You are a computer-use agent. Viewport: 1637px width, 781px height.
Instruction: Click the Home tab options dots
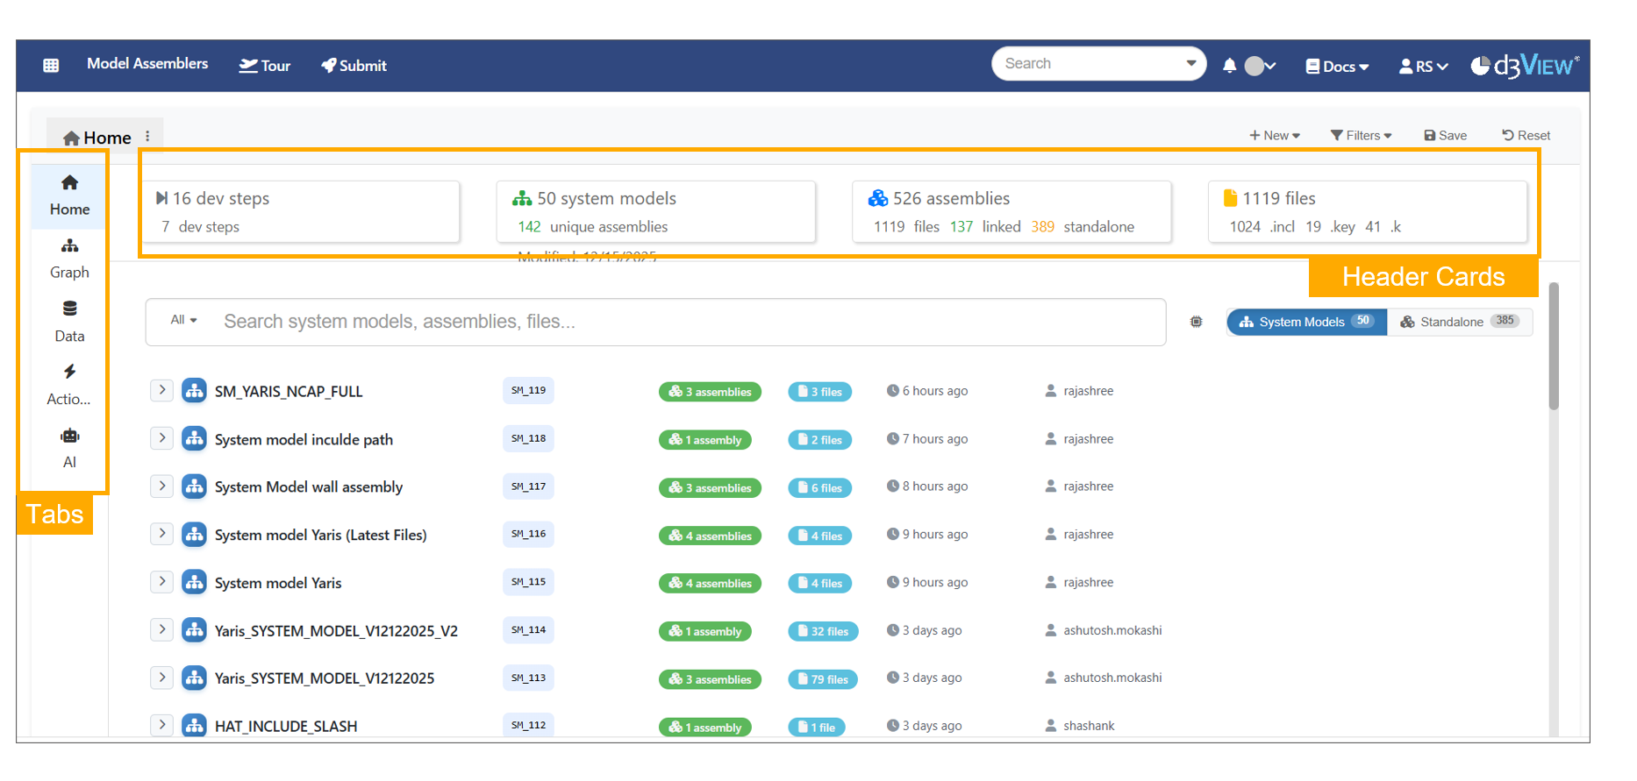(147, 137)
